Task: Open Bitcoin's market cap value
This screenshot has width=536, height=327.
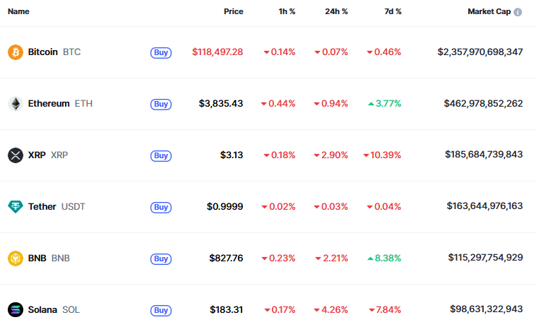Action: (480, 52)
